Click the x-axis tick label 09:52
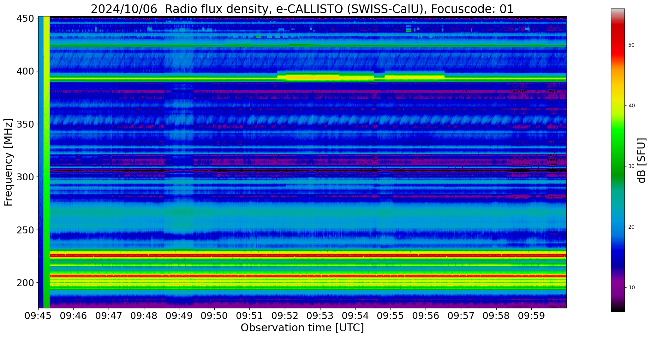 [285, 316]
